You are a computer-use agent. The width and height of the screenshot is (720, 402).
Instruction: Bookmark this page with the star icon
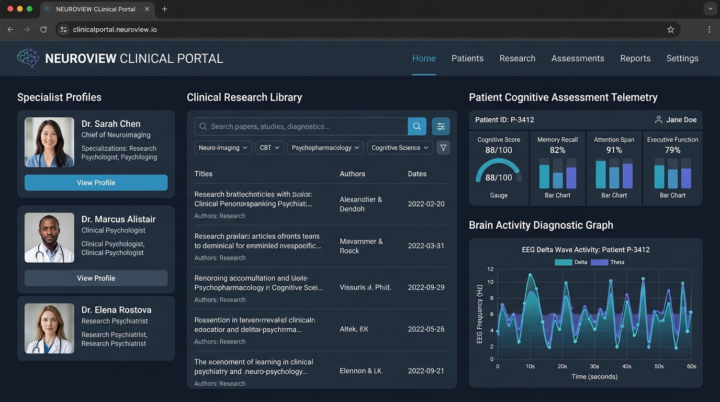[x=671, y=30]
